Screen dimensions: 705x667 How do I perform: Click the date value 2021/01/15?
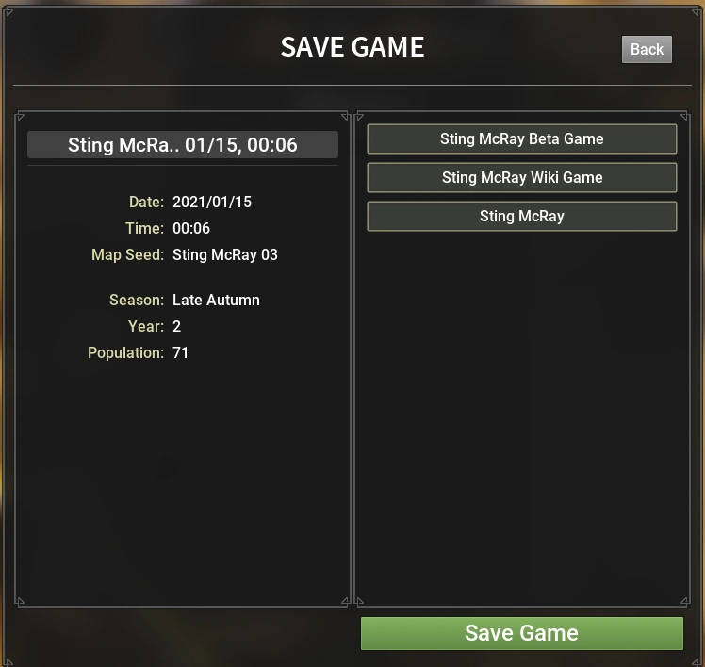pyautogui.click(x=212, y=202)
